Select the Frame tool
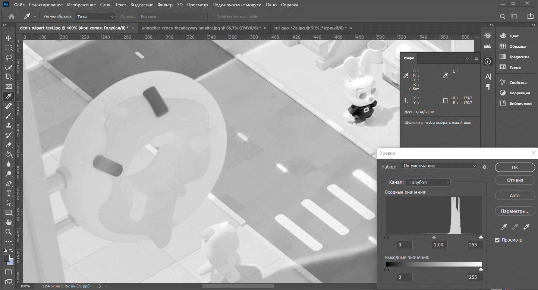The image size is (538, 290). tap(8, 87)
